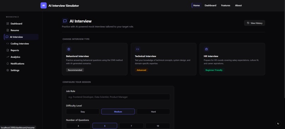Image resolution: width=285 pixels, height=129 pixels.
Task: Open Dashboard in top navigation
Action: pyautogui.click(x=210, y=5)
